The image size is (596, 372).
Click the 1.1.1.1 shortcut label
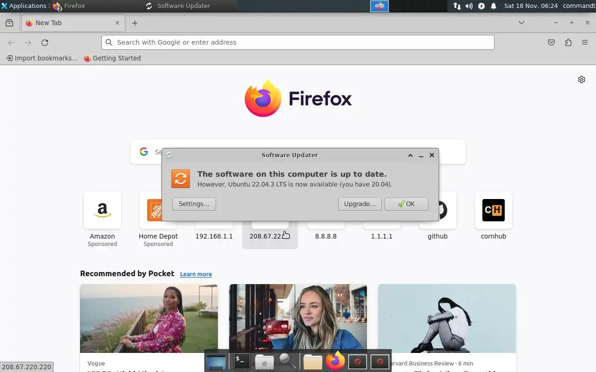[x=382, y=236]
